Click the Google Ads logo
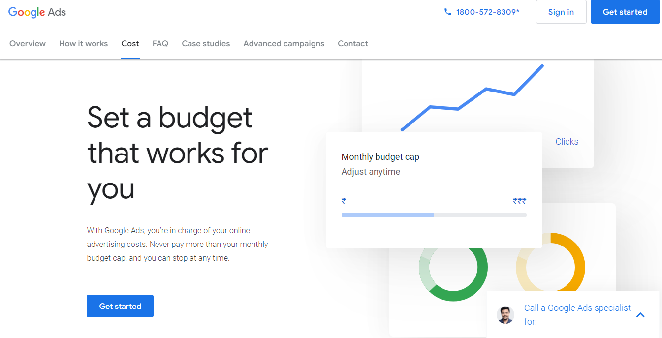The width and height of the screenshot is (662, 338). pyautogui.click(x=37, y=12)
